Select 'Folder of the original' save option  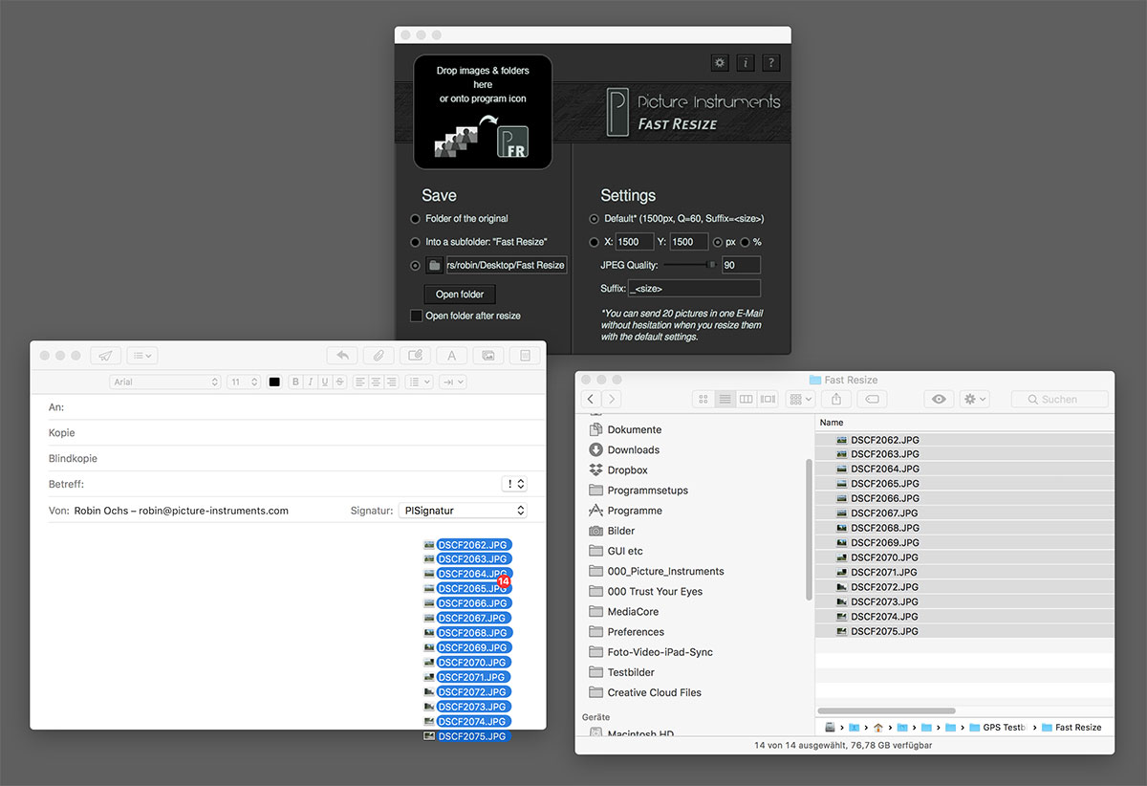pos(415,219)
